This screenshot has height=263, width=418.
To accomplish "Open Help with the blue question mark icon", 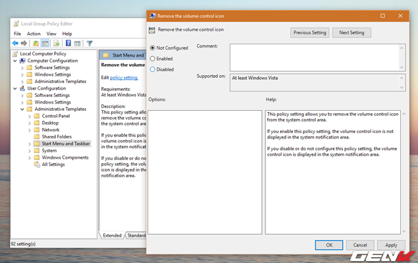I will point(68,43).
